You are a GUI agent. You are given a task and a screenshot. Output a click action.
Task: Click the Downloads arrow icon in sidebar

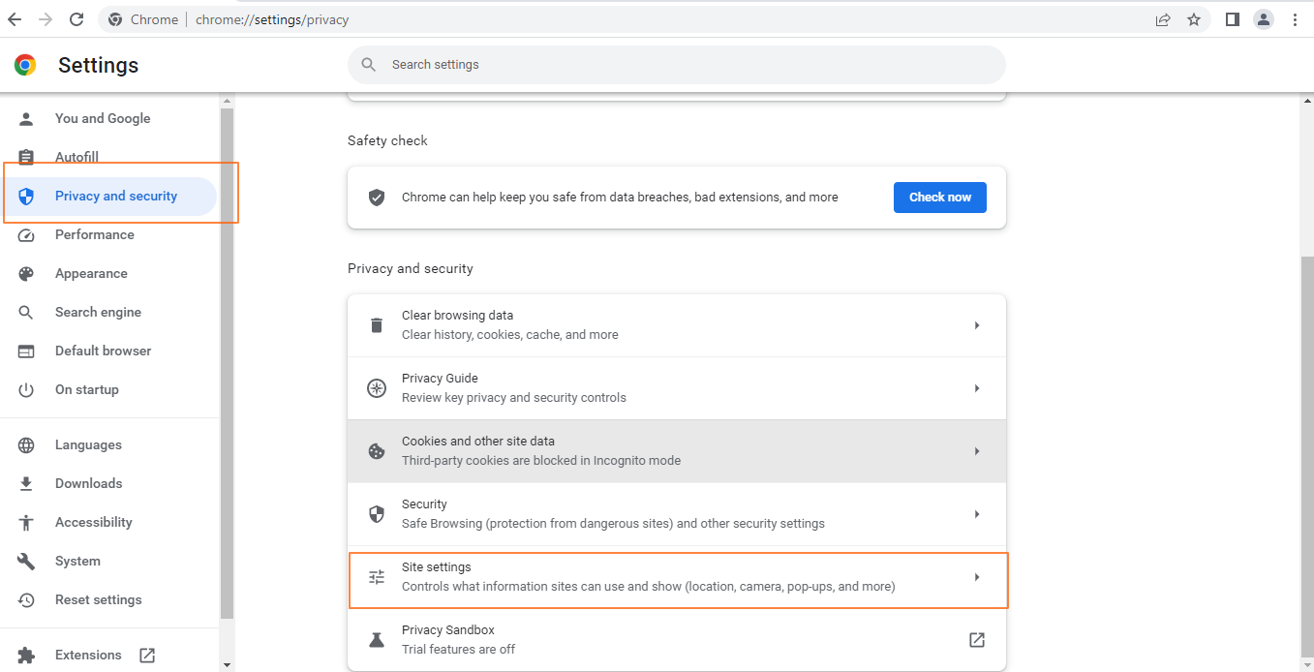[26, 483]
